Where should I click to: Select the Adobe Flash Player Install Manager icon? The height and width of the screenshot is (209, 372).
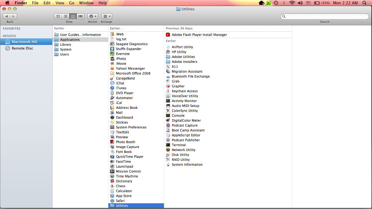tap(168, 35)
